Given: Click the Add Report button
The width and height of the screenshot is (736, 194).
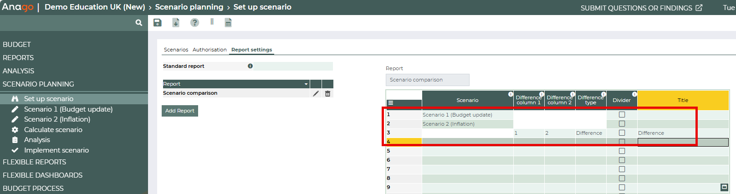Looking at the screenshot, I should pyautogui.click(x=180, y=111).
